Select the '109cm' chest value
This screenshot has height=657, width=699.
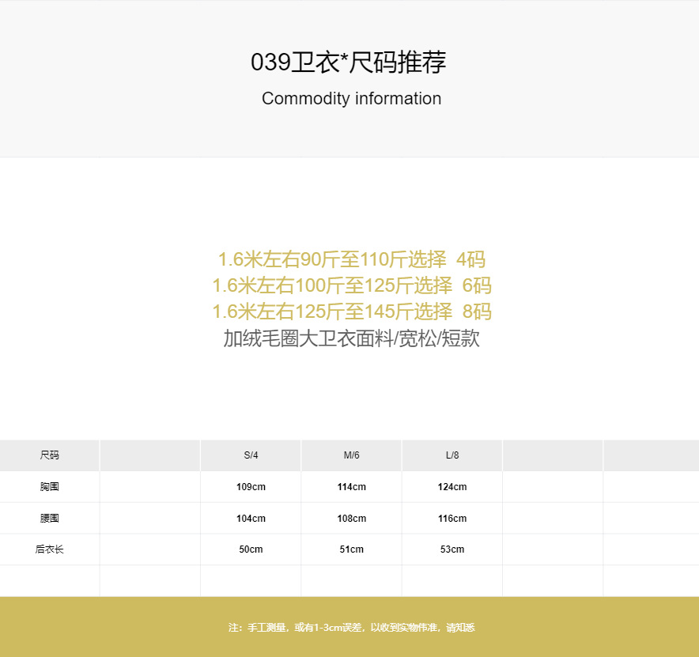[x=251, y=487]
